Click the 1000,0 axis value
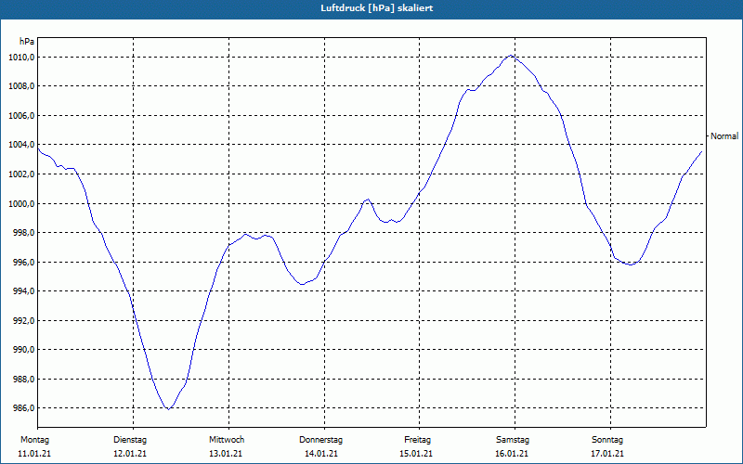Screen dimensions: 743x464 tap(20, 203)
